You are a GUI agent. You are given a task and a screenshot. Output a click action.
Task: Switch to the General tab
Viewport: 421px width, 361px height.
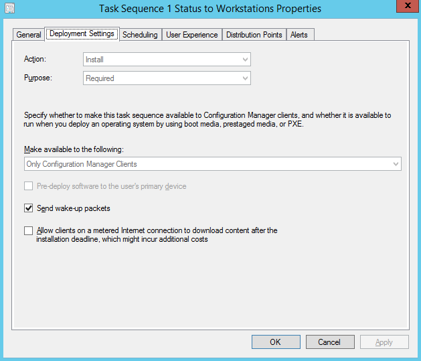[29, 35]
